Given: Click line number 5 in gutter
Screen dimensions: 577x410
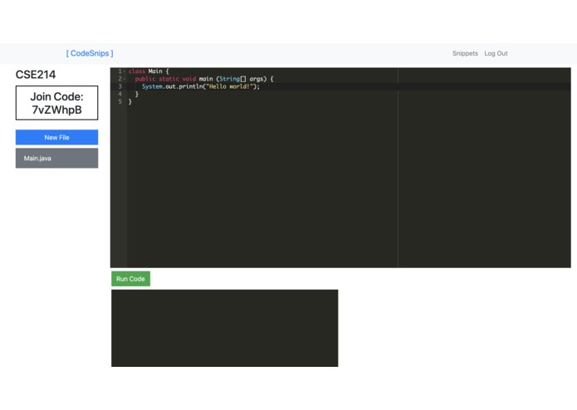Looking at the screenshot, I should [x=120, y=102].
